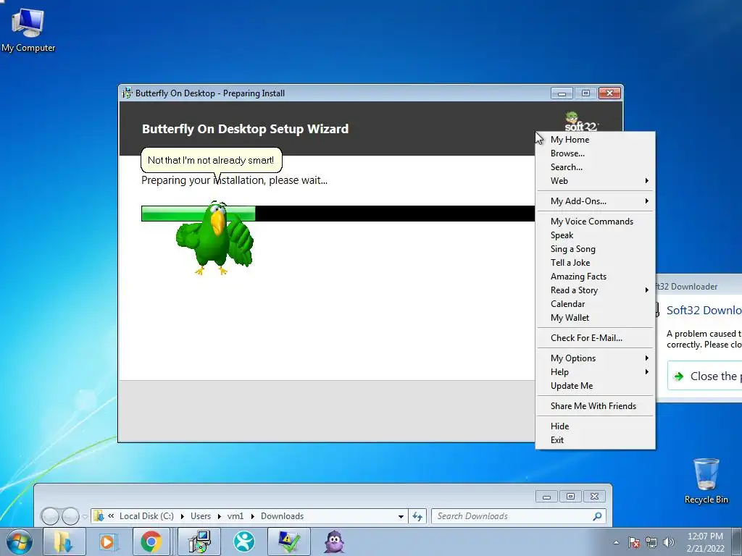The height and width of the screenshot is (556, 742).
Task: Choose Browse... from the context menu
Action: (595, 153)
